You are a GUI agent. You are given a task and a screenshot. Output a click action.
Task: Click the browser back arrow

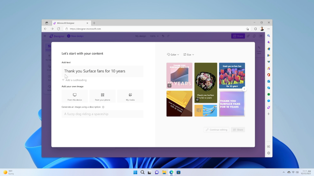pos(45,29)
